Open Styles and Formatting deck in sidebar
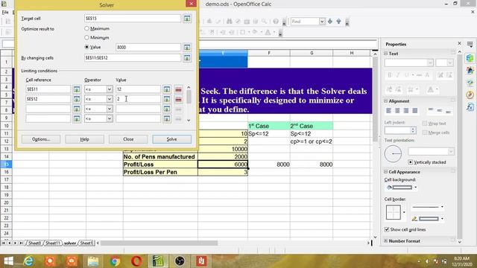The width and height of the screenshot is (477, 268). (470, 71)
